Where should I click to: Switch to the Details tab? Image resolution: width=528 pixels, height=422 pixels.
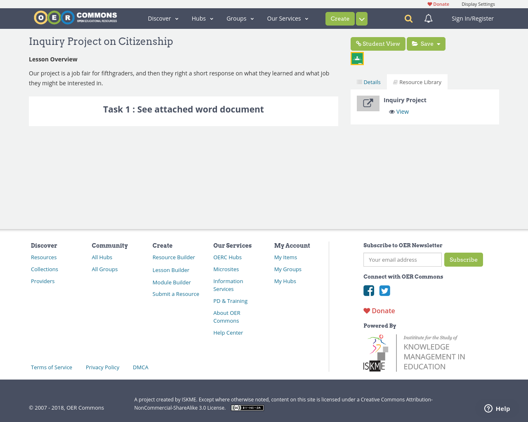368,82
